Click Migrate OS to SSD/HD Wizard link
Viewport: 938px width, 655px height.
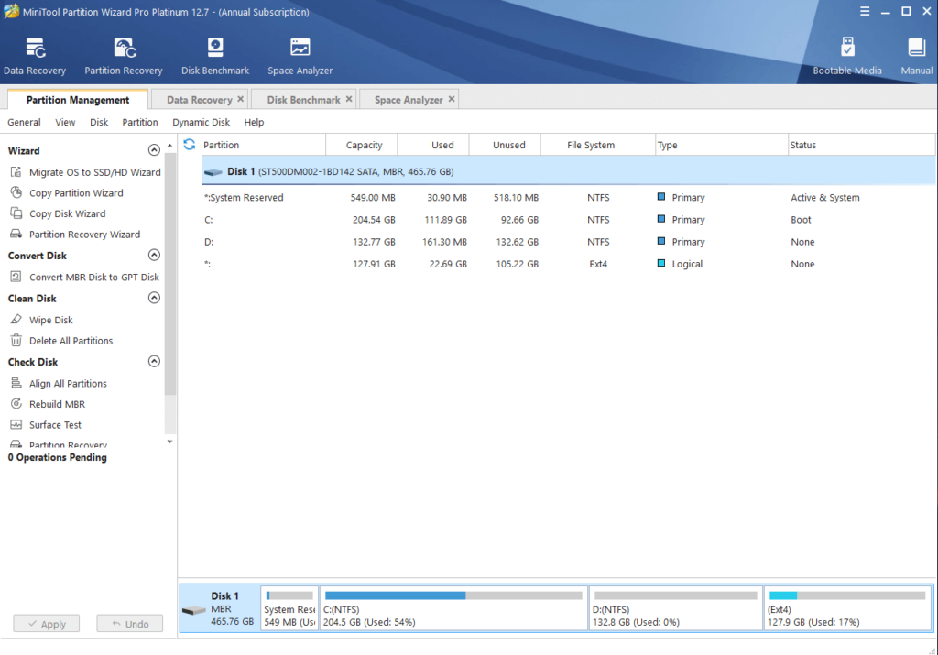95,172
